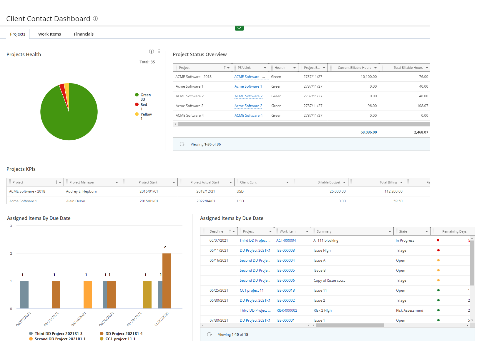Screen dimensions: 482x349
Task: Toggle Green series in pie chart legend
Action: pyautogui.click(x=145, y=95)
